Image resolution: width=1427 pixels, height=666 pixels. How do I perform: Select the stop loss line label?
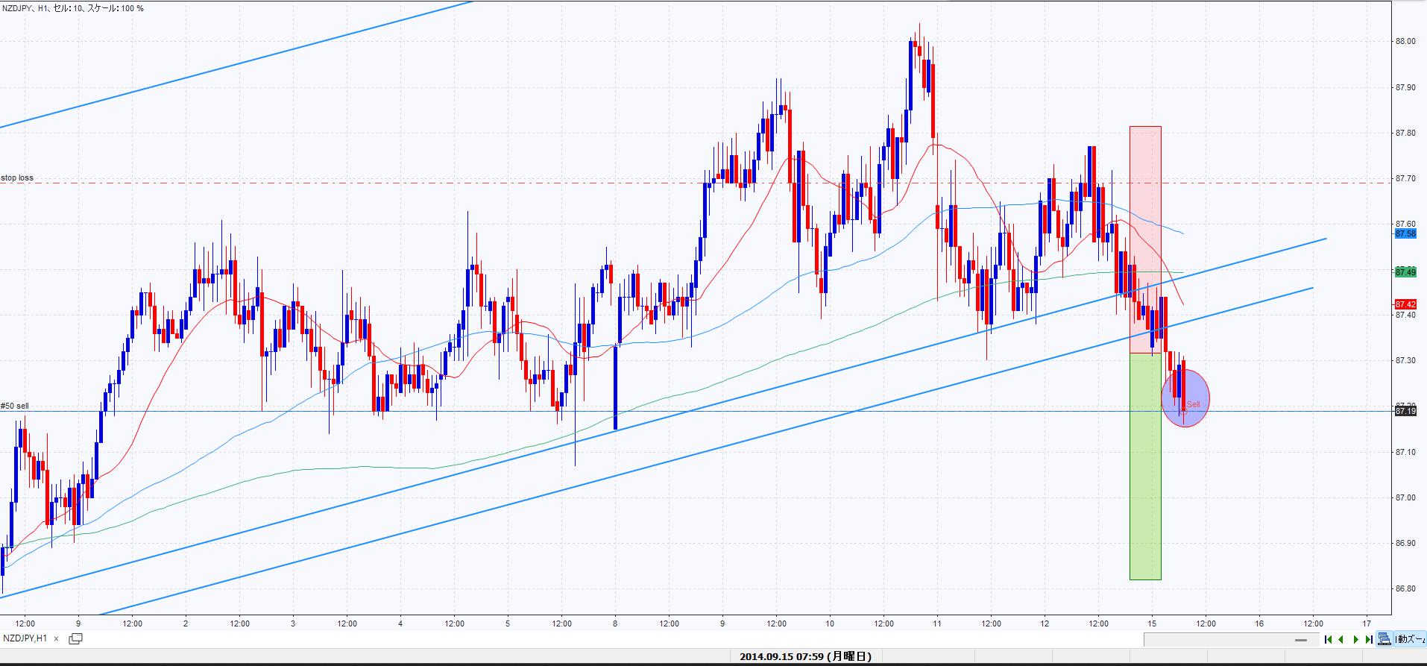(x=17, y=178)
